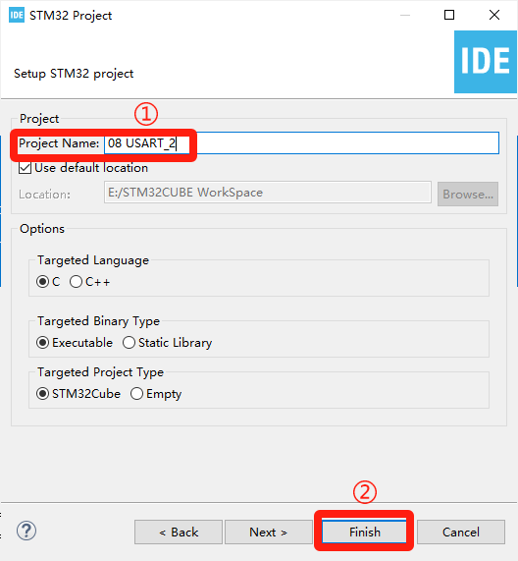Click the IDE icon in title bar
Screen dimensions: 518x561
coord(17,15)
